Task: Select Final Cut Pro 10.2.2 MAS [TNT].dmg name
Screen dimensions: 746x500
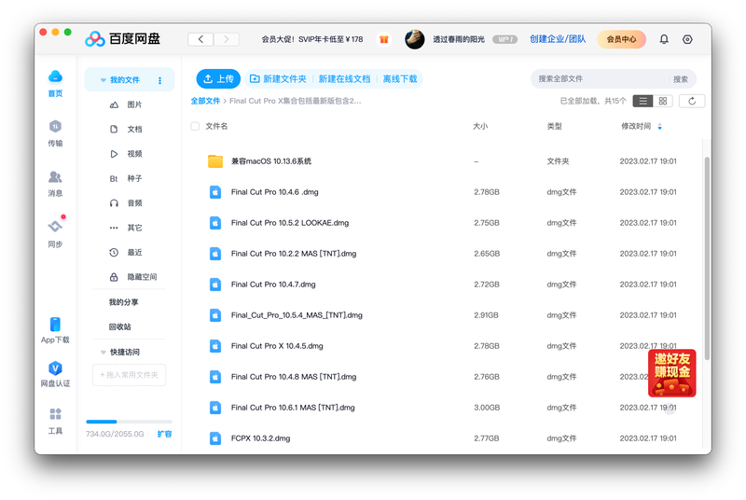Action: coord(294,254)
